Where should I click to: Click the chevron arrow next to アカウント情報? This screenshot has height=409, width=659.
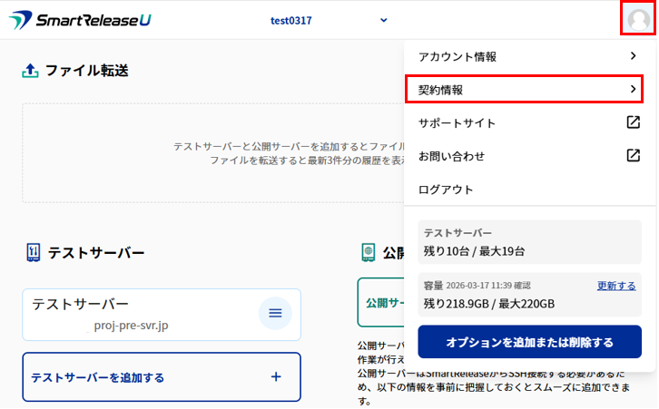[633, 56]
